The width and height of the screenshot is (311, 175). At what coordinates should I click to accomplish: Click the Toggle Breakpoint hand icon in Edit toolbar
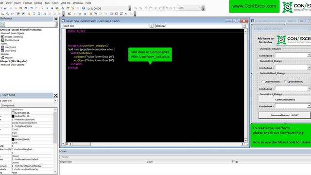coord(29,14)
